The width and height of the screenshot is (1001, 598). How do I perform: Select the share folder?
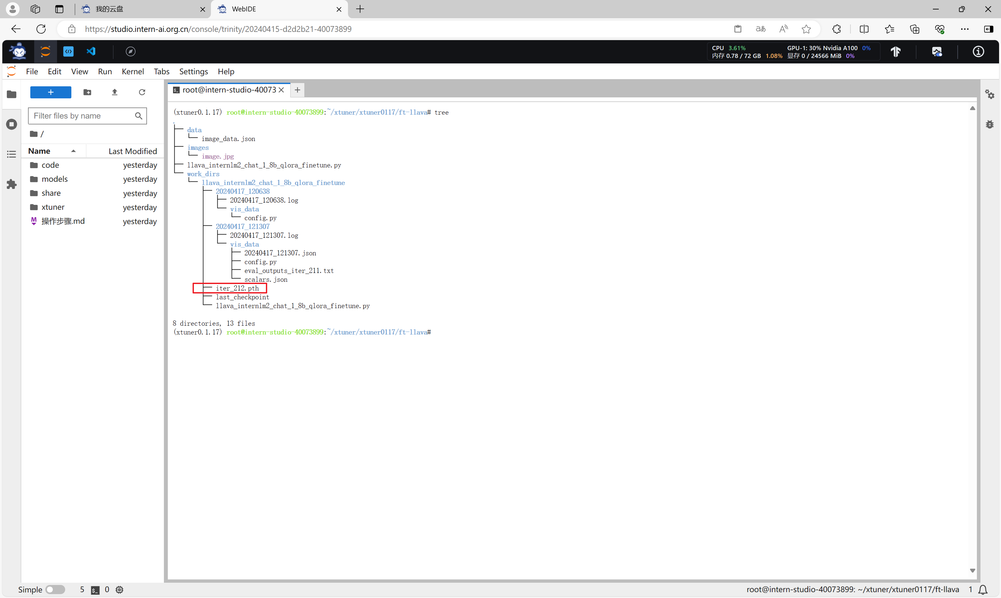coord(93,193)
